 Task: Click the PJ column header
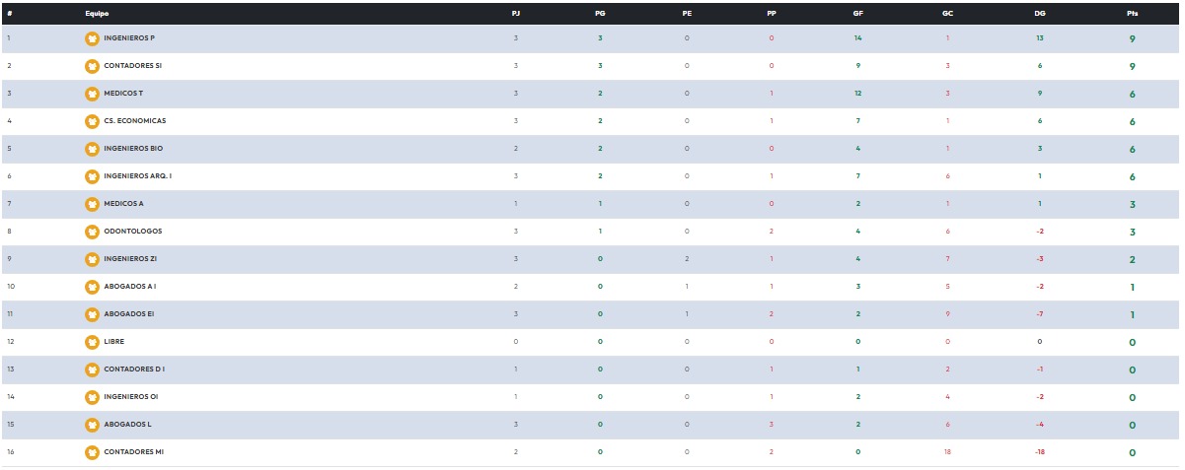pyautogui.click(x=516, y=14)
